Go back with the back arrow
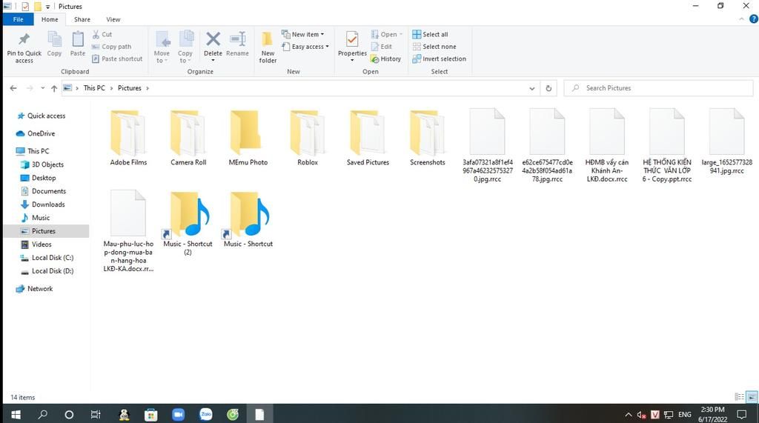 click(13, 88)
